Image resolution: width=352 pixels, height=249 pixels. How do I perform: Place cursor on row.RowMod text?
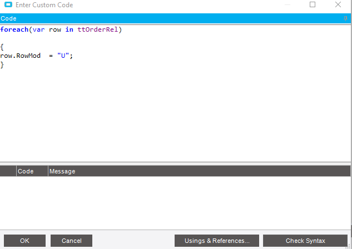[x=21, y=56]
